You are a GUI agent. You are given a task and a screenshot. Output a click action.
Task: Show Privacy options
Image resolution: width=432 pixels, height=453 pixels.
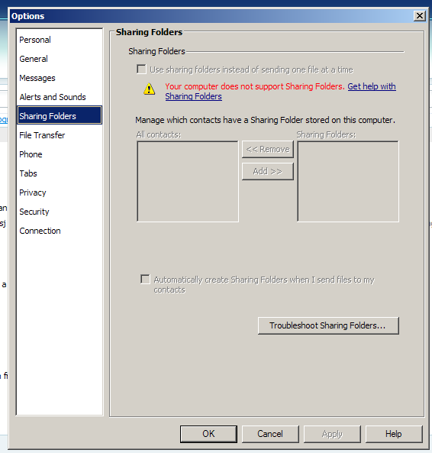pos(33,193)
